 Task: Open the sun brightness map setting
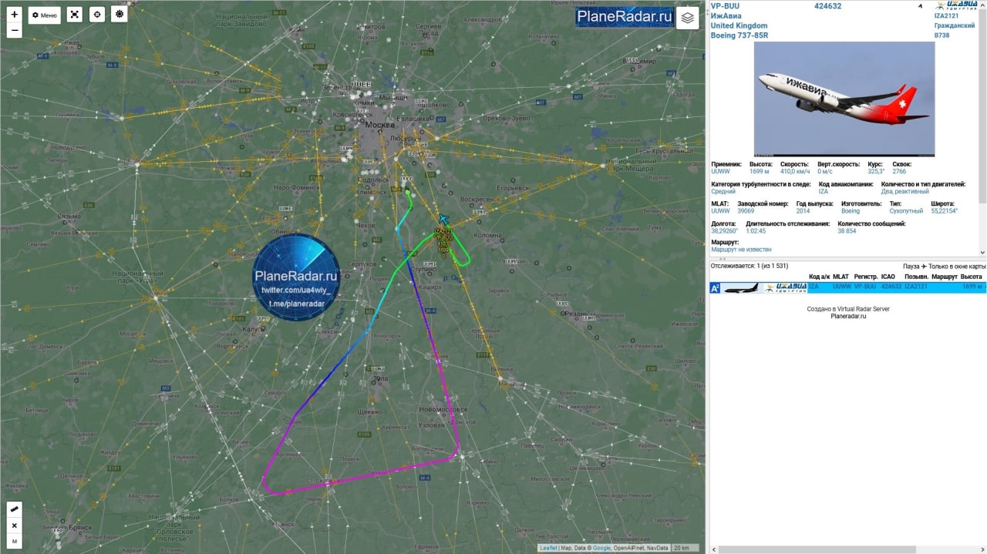119,15
